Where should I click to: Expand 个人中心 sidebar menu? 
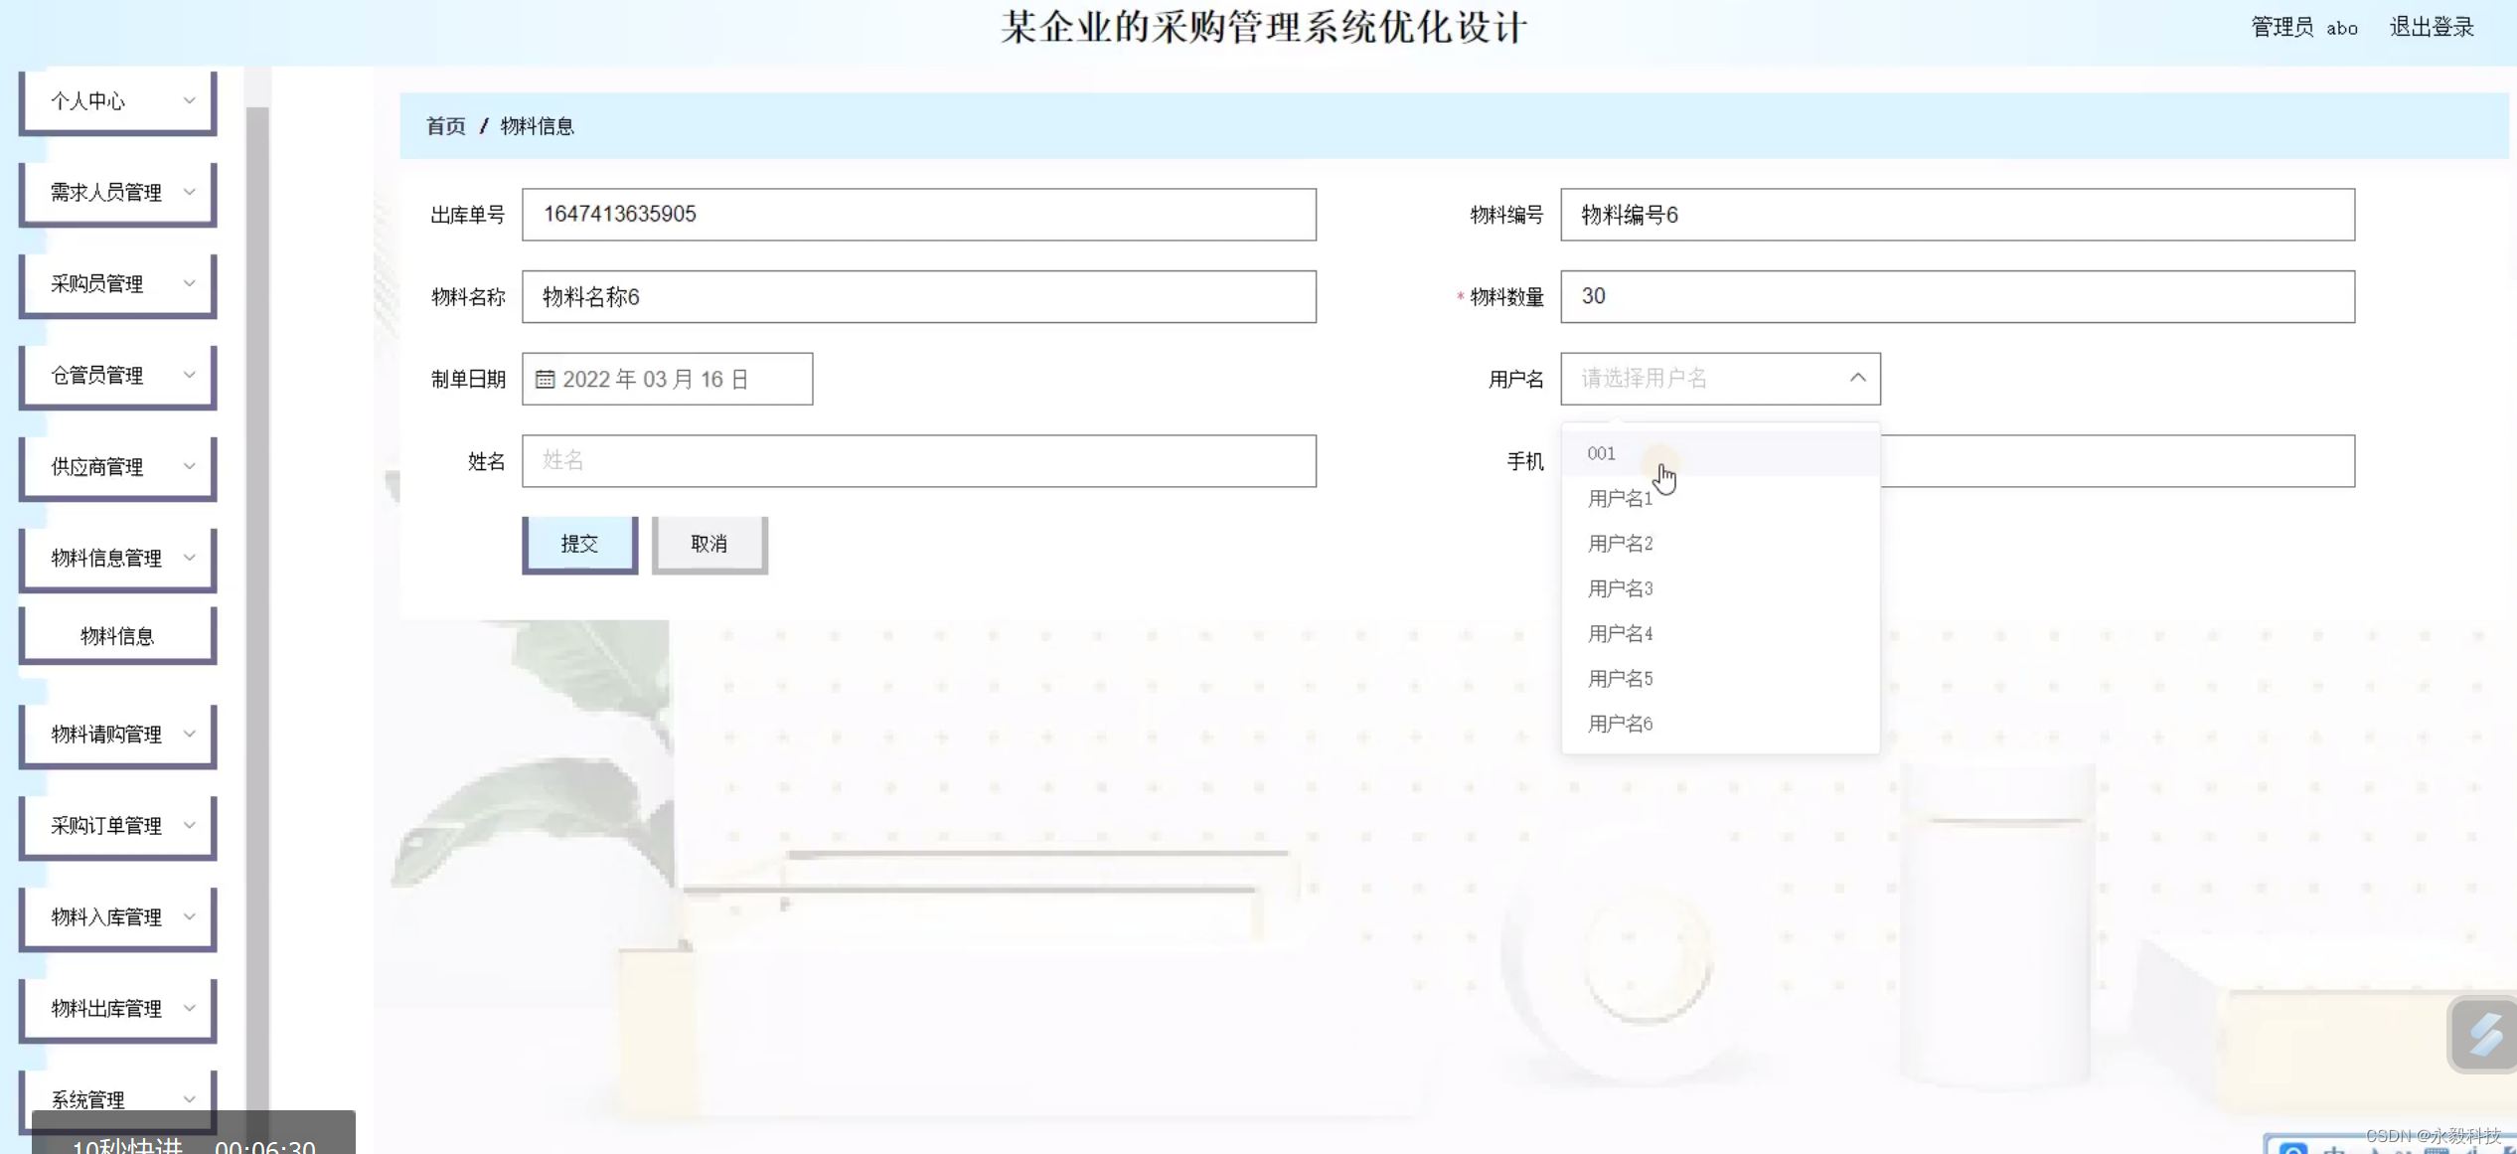click(117, 100)
